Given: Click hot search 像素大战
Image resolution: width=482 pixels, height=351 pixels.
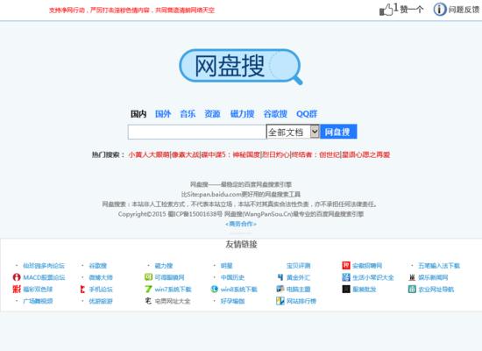Looking at the screenshot, I should (x=186, y=154).
